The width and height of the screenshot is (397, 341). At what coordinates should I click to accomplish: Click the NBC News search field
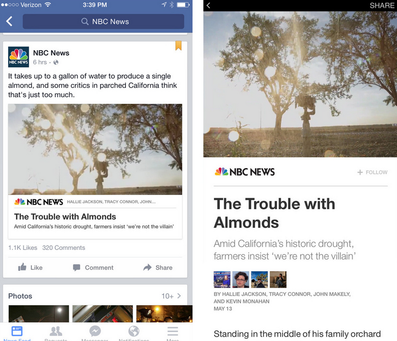click(x=103, y=21)
